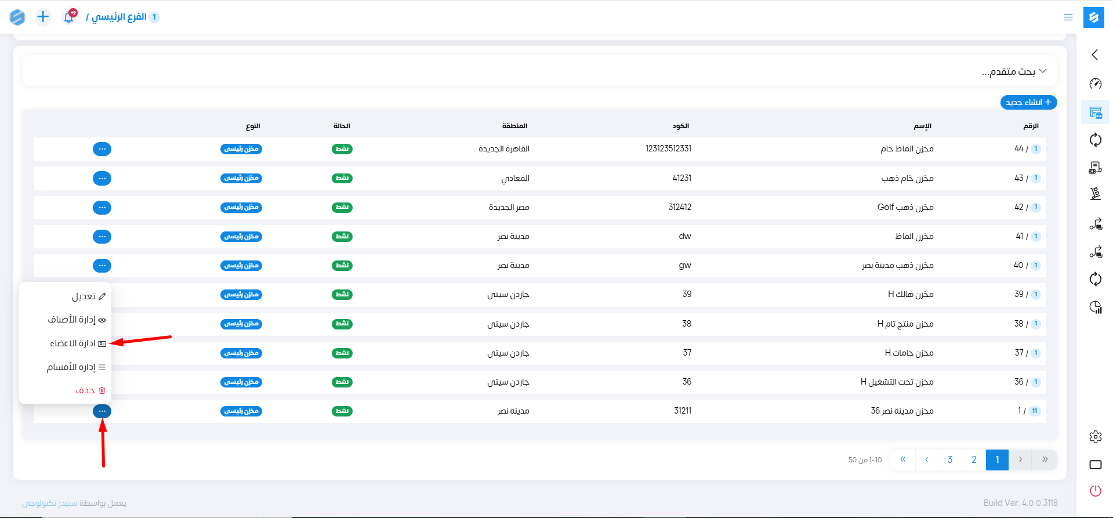This screenshot has height=518, width=1113.
Task: Open actions menu for row 44
Action: click(102, 149)
